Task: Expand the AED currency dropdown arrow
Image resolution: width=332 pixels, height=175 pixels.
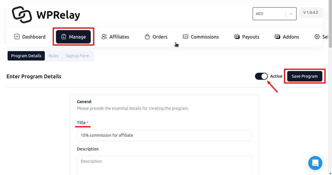Action: click(x=291, y=14)
